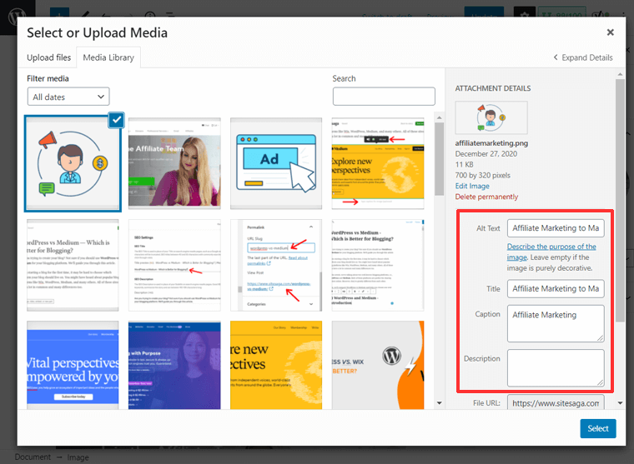The height and width of the screenshot is (464, 634).
Task: Click the Search media input field
Action: pos(384,97)
